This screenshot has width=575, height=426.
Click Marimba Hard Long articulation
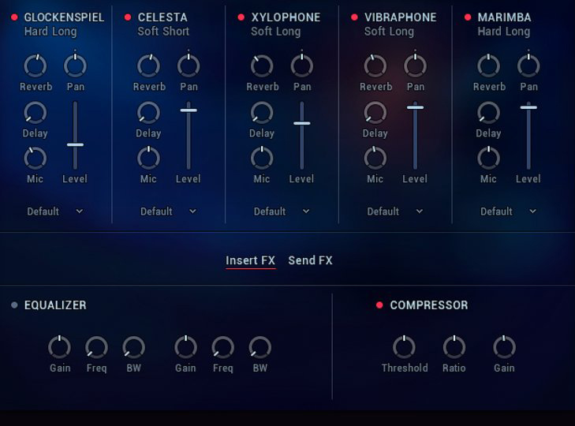pyautogui.click(x=504, y=32)
